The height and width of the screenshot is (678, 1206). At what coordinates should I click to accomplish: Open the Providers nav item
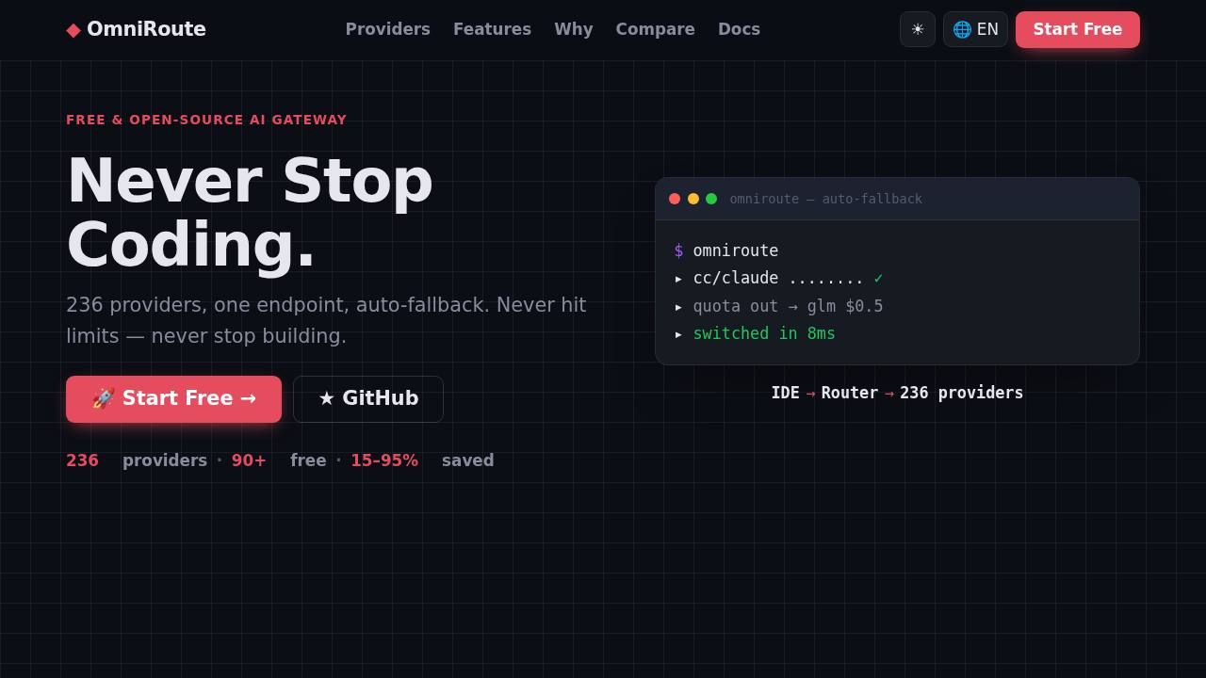tap(387, 29)
